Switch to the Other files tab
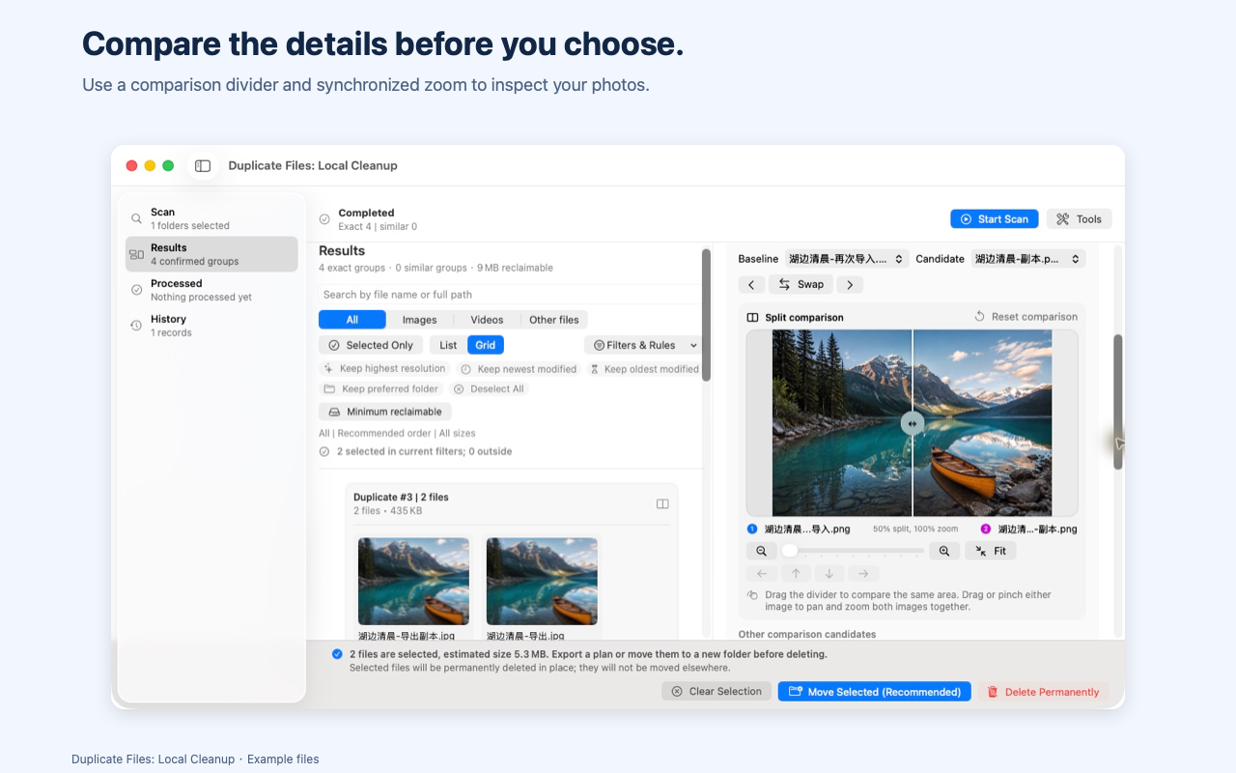1236x773 pixels. 554,320
